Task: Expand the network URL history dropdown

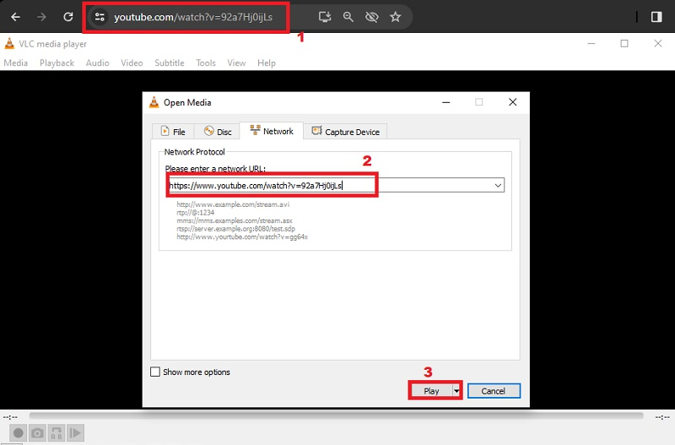Action: pyautogui.click(x=498, y=186)
